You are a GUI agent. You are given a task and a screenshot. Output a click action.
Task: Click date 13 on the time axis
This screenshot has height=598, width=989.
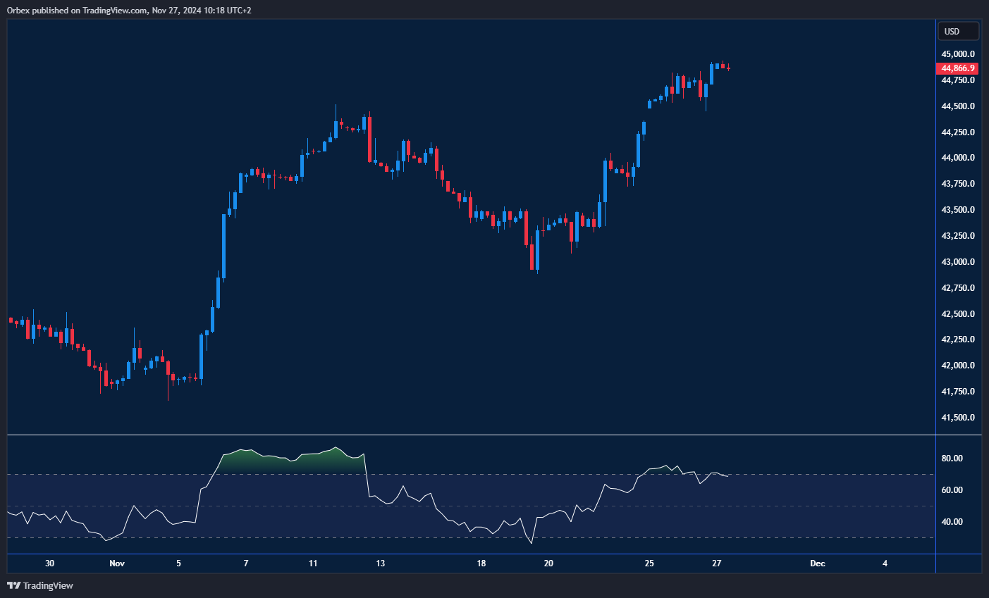tap(381, 563)
